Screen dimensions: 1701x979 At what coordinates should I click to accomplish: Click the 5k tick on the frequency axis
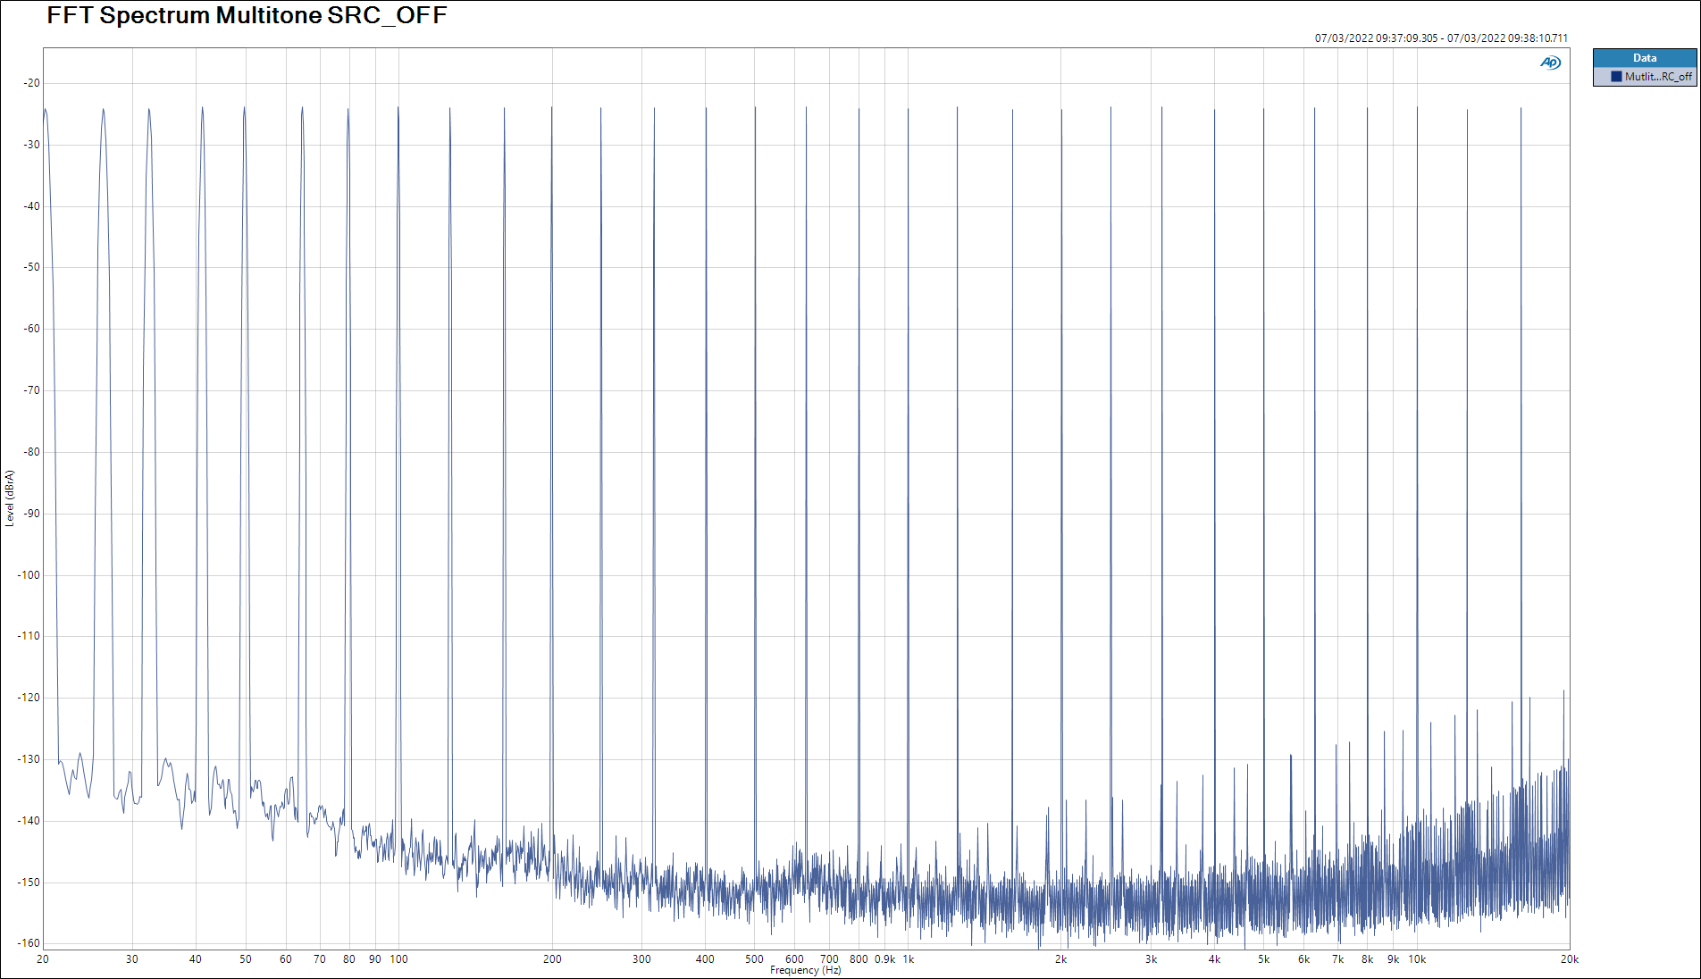click(x=1263, y=959)
